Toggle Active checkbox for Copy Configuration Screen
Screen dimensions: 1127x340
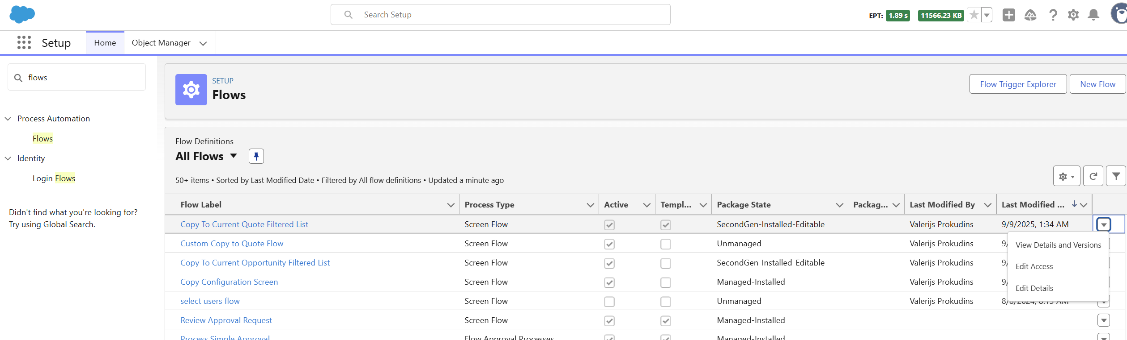tap(609, 282)
